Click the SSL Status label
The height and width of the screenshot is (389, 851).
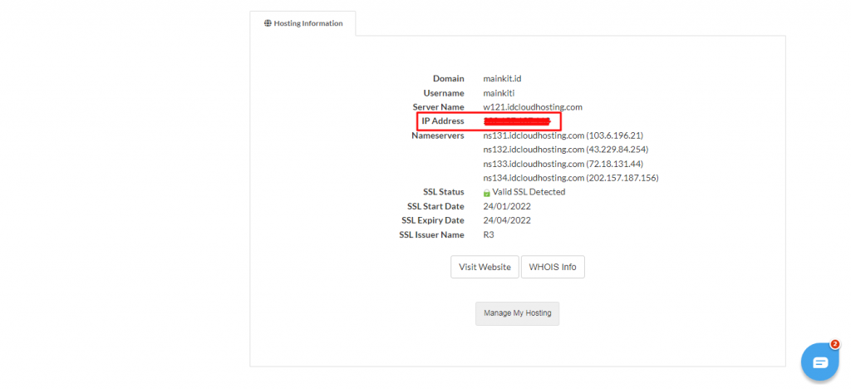(x=444, y=192)
